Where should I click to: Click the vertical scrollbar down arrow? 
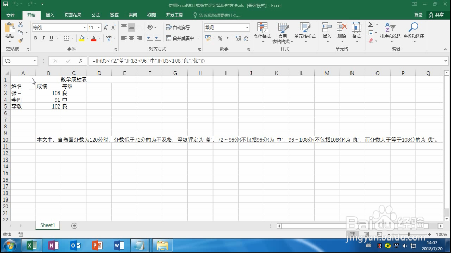coord(446,219)
